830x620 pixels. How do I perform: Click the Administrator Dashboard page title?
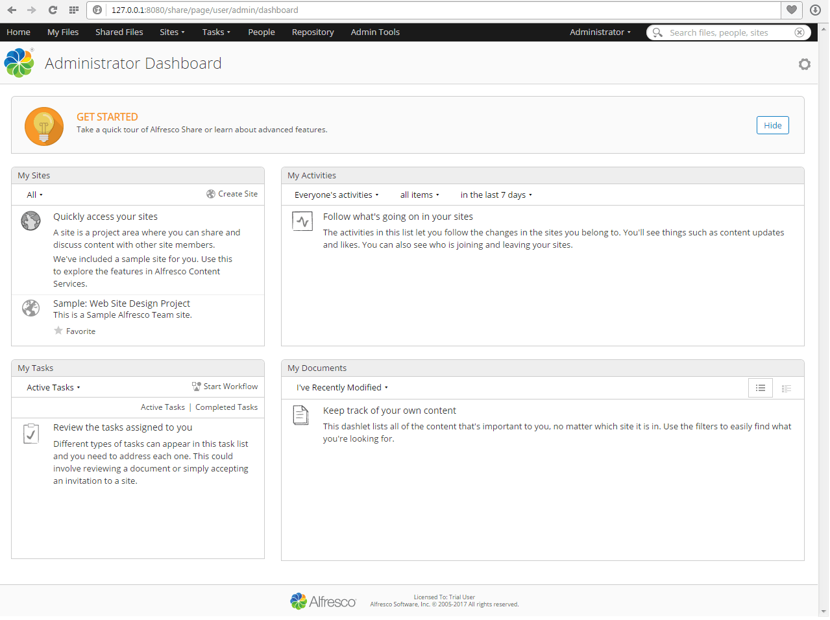click(x=133, y=63)
